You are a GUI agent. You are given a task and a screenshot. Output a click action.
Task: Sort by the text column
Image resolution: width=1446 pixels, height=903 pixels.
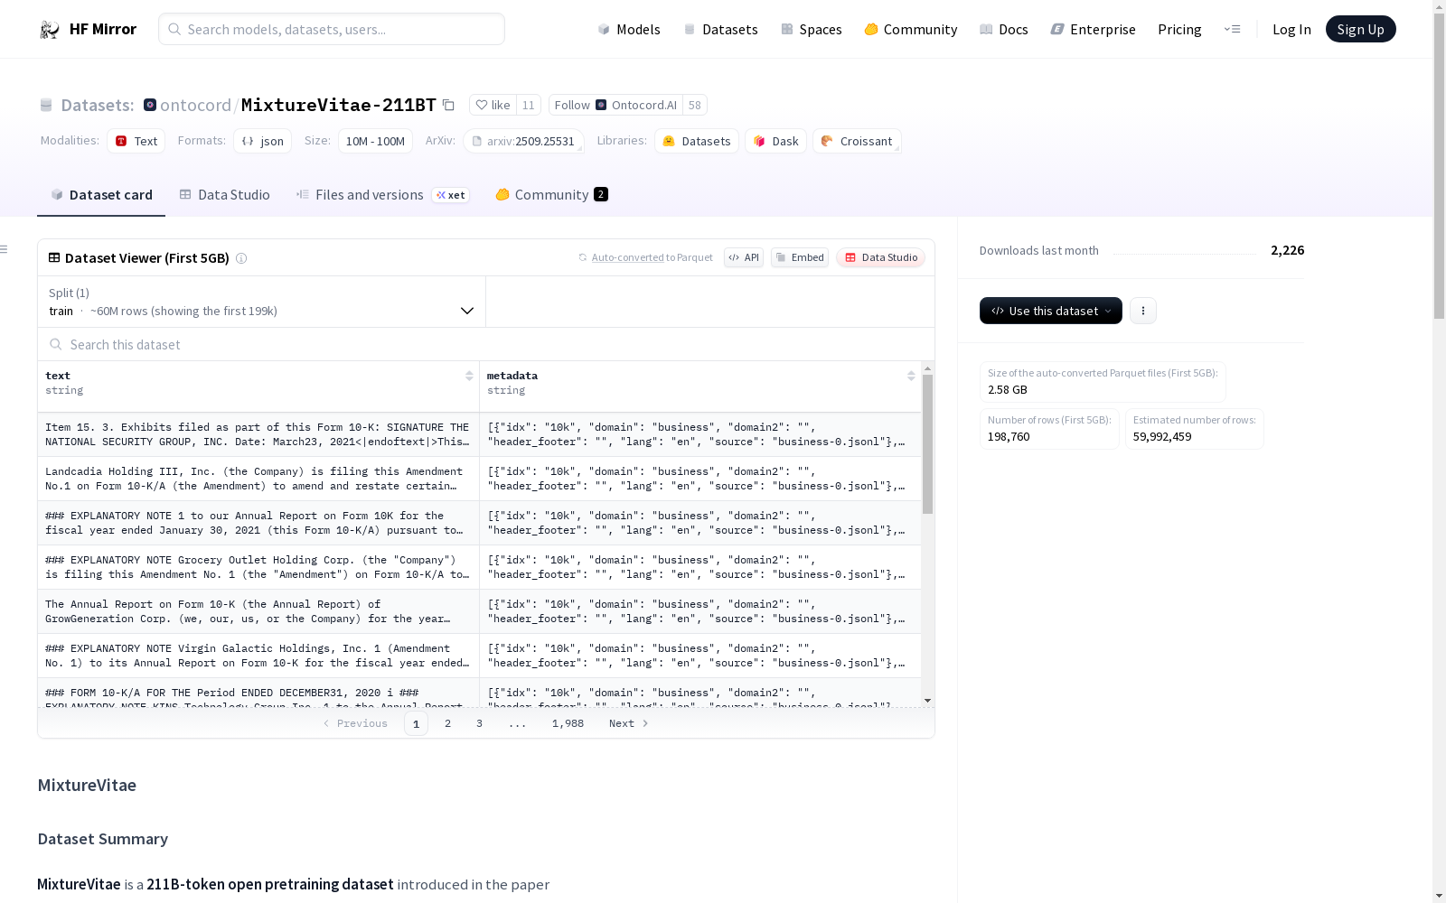click(x=469, y=376)
